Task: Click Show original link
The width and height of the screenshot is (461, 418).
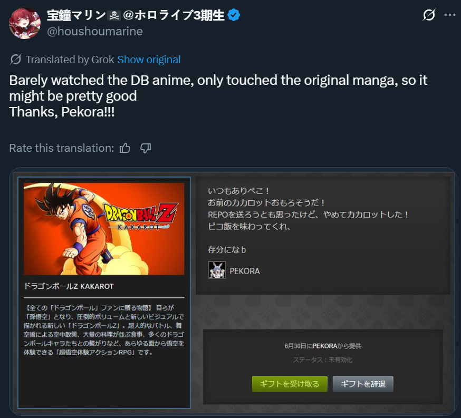Action: click(149, 60)
